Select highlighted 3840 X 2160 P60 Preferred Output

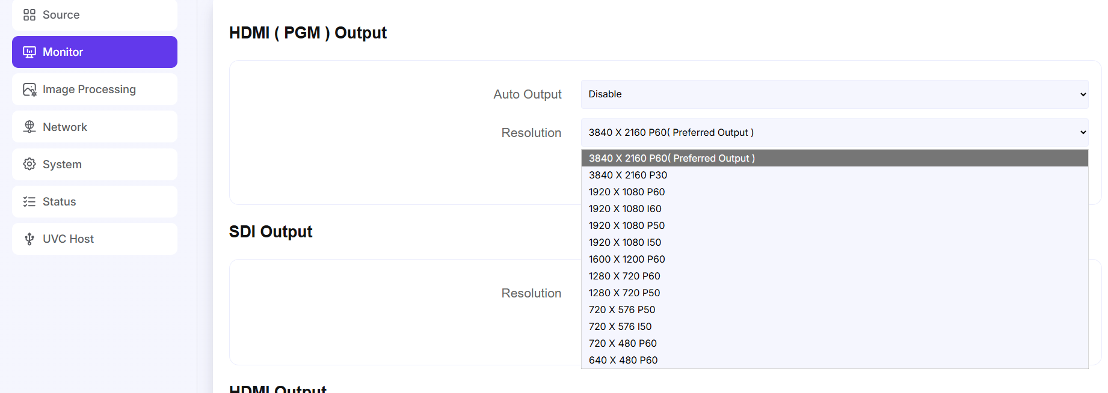(x=834, y=158)
